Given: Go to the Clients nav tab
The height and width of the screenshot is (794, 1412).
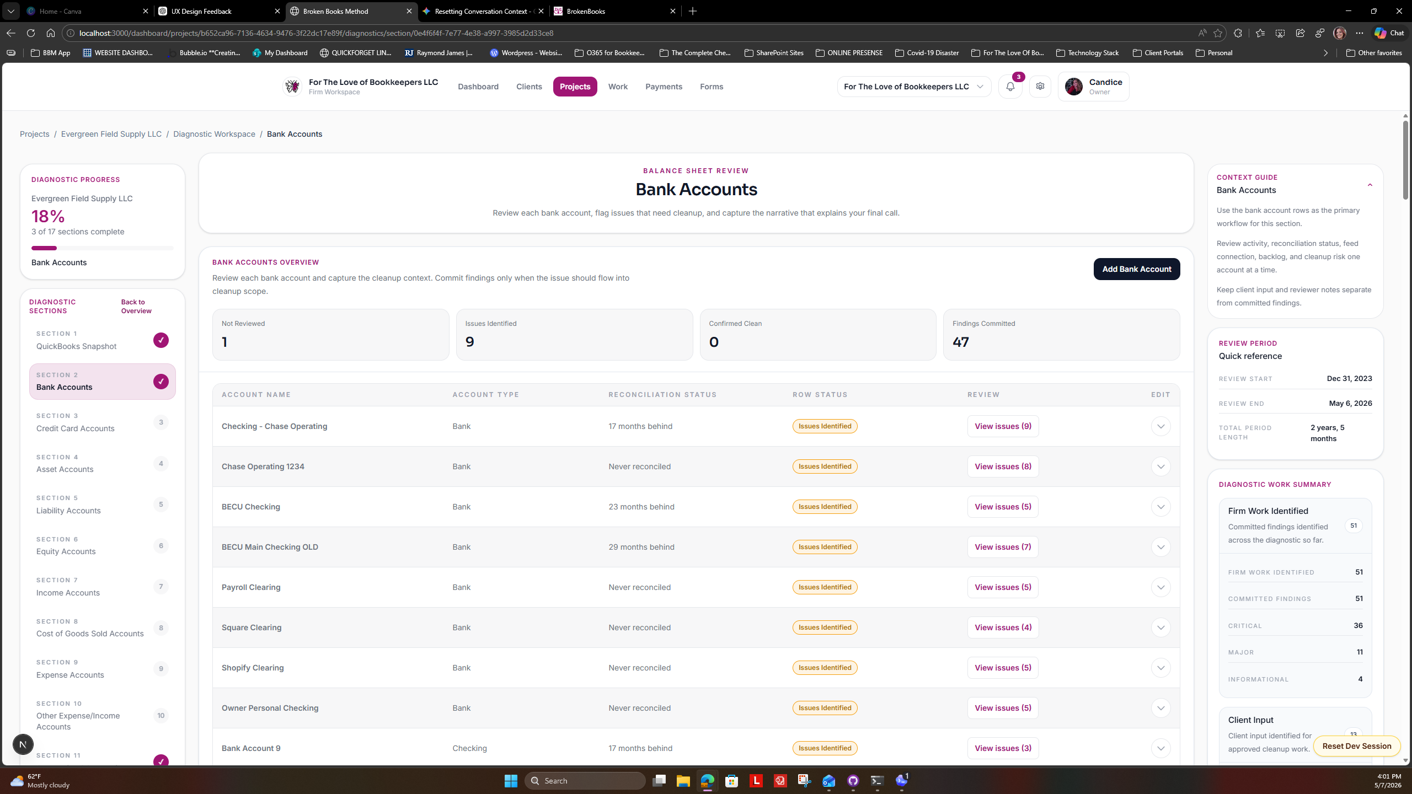Looking at the screenshot, I should [x=529, y=87].
